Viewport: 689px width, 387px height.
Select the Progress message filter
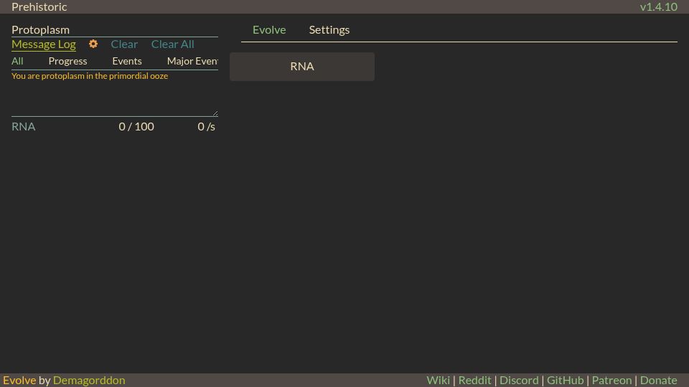click(67, 61)
